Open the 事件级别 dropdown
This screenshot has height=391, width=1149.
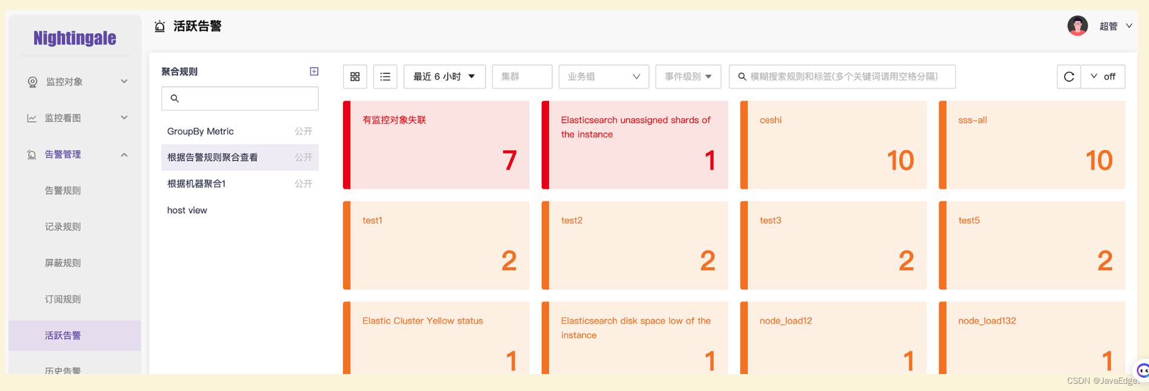pyautogui.click(x=688, y=77)
